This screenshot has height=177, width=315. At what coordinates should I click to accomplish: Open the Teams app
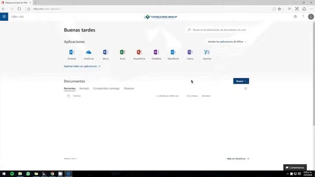coord(190,55)
